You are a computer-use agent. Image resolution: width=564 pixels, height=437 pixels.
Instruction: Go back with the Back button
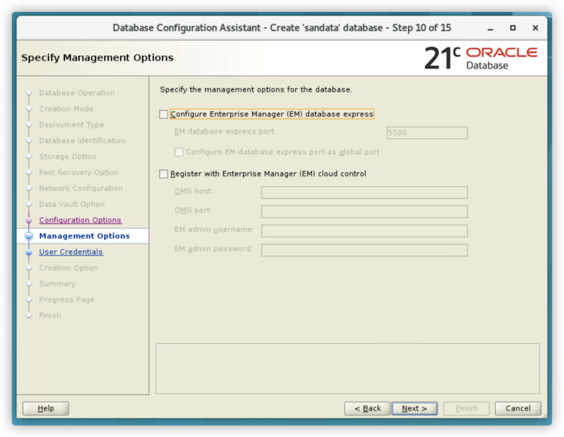click(367, 408)
